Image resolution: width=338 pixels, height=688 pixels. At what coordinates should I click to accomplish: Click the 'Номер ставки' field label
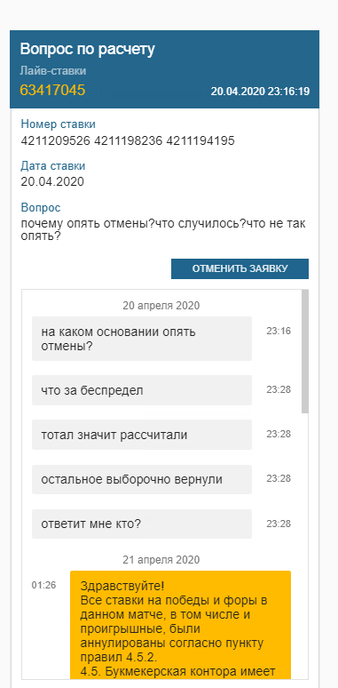click(x=59, y=124)
